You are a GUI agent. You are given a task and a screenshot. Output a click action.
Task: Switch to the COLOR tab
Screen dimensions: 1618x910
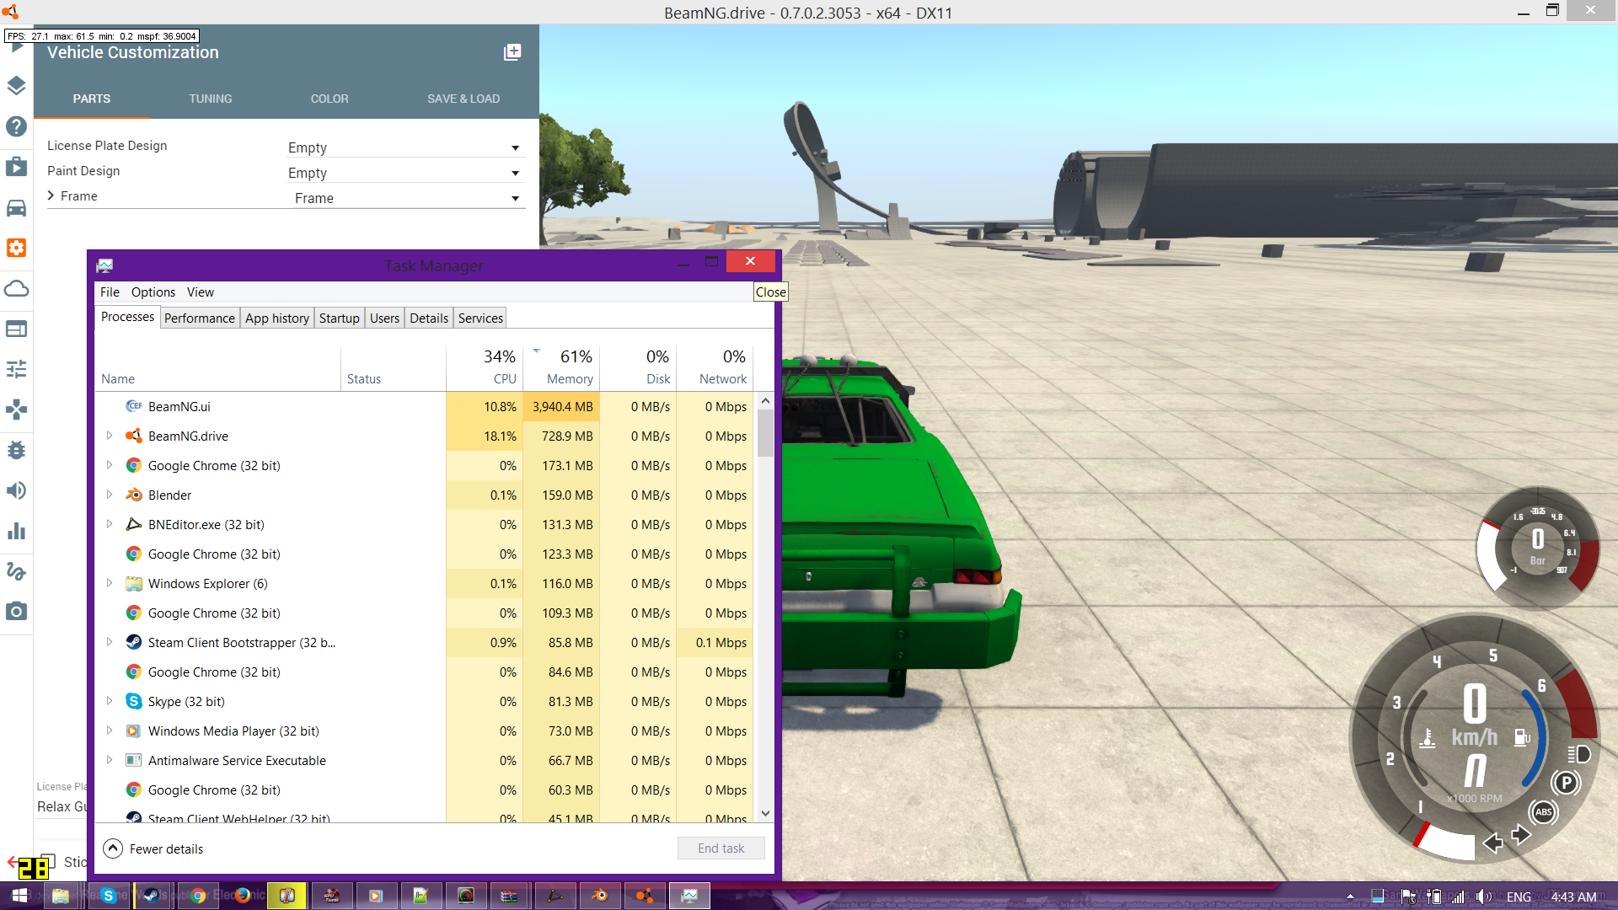329,99
